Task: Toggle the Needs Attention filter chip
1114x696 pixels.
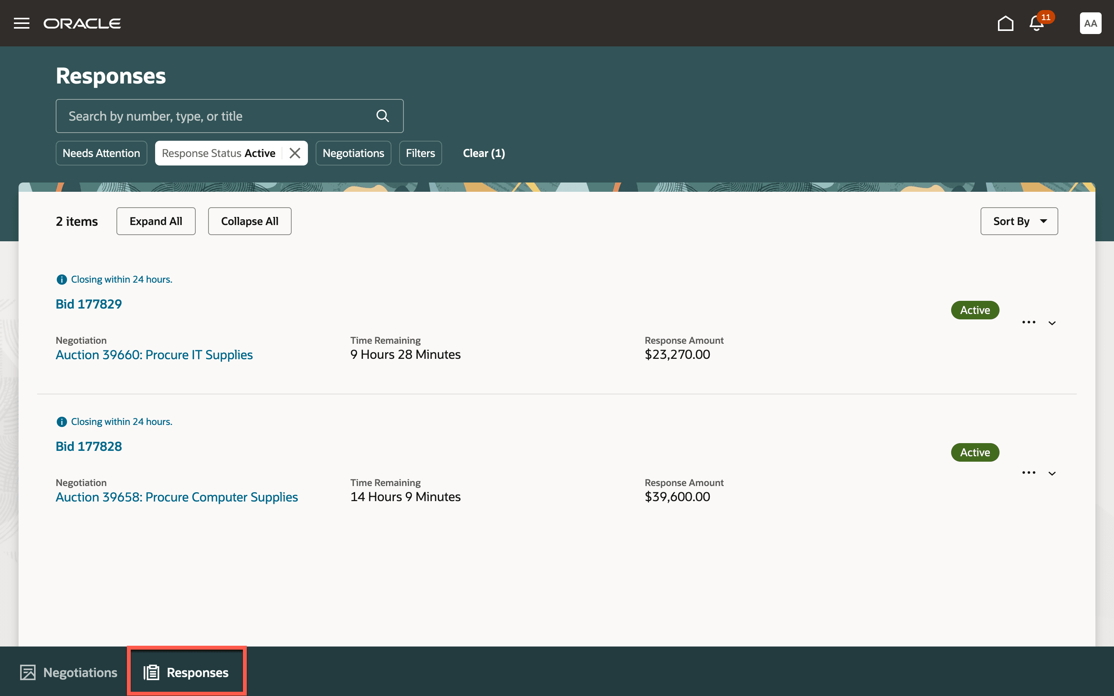Action: (x=101, y=153)
